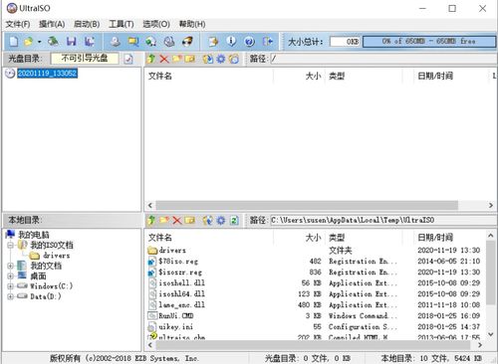The width and height of the screenshot is (498, 364).
Task: Open the 帮助(H) menu
Action: pyautogui.click(x=192, y=24)
